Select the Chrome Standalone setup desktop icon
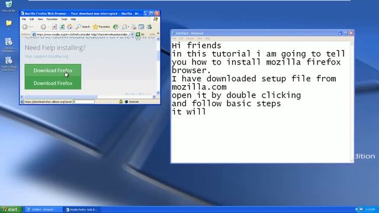This screenshot has width=379, height=213. 9,45
